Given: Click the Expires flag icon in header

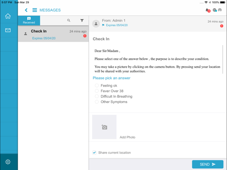Looking at the screenshot, I should coord(103,25).
